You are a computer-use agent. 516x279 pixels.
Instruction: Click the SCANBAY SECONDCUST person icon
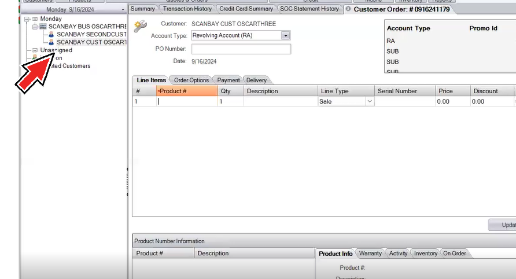51,35
